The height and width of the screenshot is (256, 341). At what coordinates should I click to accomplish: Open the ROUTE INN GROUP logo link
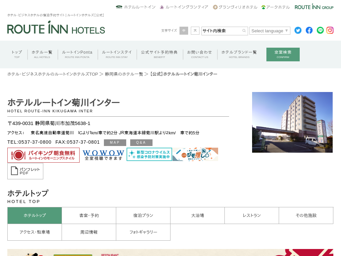coord(314,7)
